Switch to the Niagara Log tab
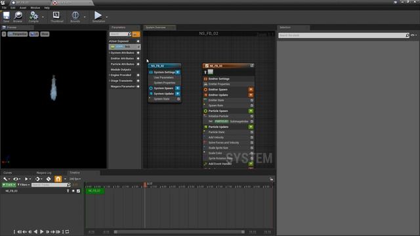 (44, 173)
